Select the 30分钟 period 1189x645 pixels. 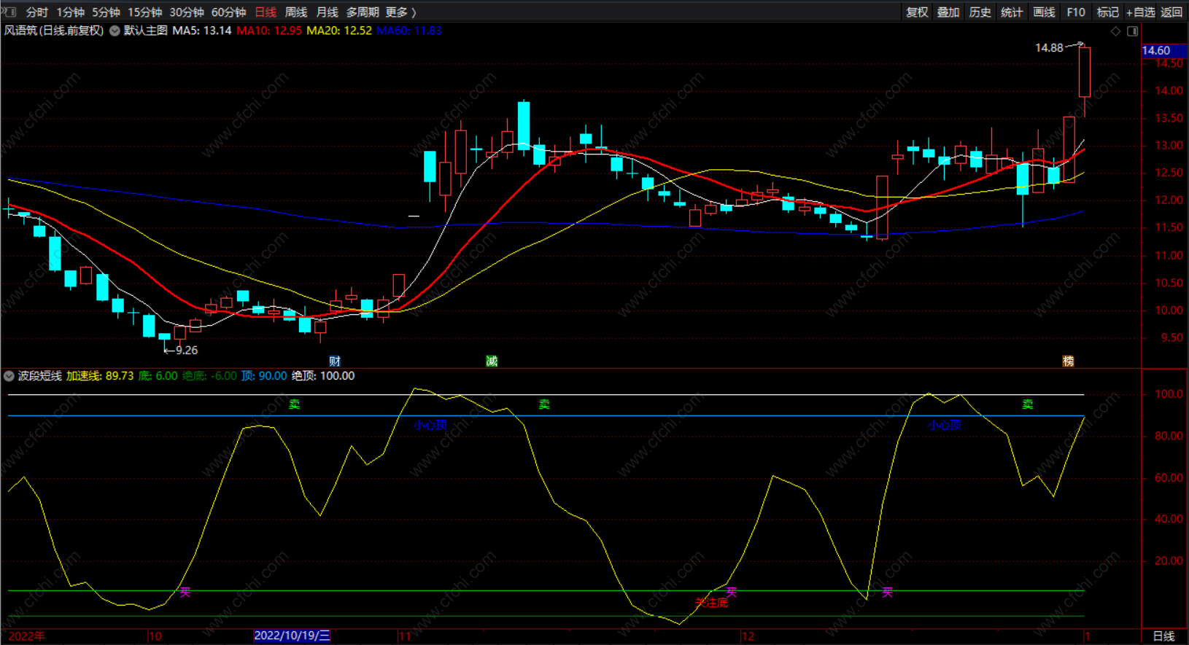(187, 12)
